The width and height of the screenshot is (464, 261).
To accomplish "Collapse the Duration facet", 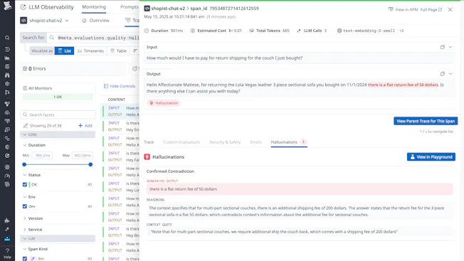I will click(x=25, y=145).
